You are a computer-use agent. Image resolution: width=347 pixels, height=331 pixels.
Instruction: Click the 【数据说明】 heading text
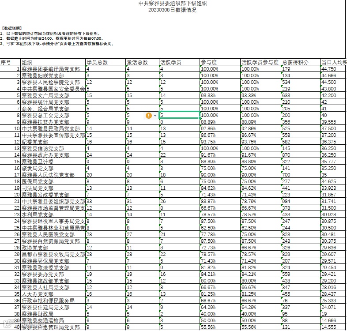point(12,28)
